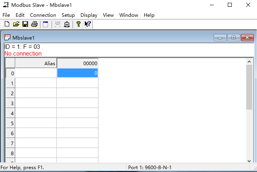257x172 pixels.
Task: Click 'For Help, press F1.' status text
Action: 22,168
